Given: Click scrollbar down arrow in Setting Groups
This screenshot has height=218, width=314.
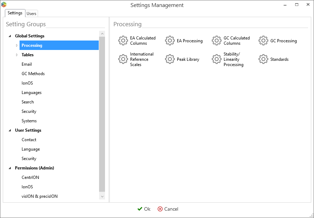Looking at the screenshot, I should pos(102,196).
